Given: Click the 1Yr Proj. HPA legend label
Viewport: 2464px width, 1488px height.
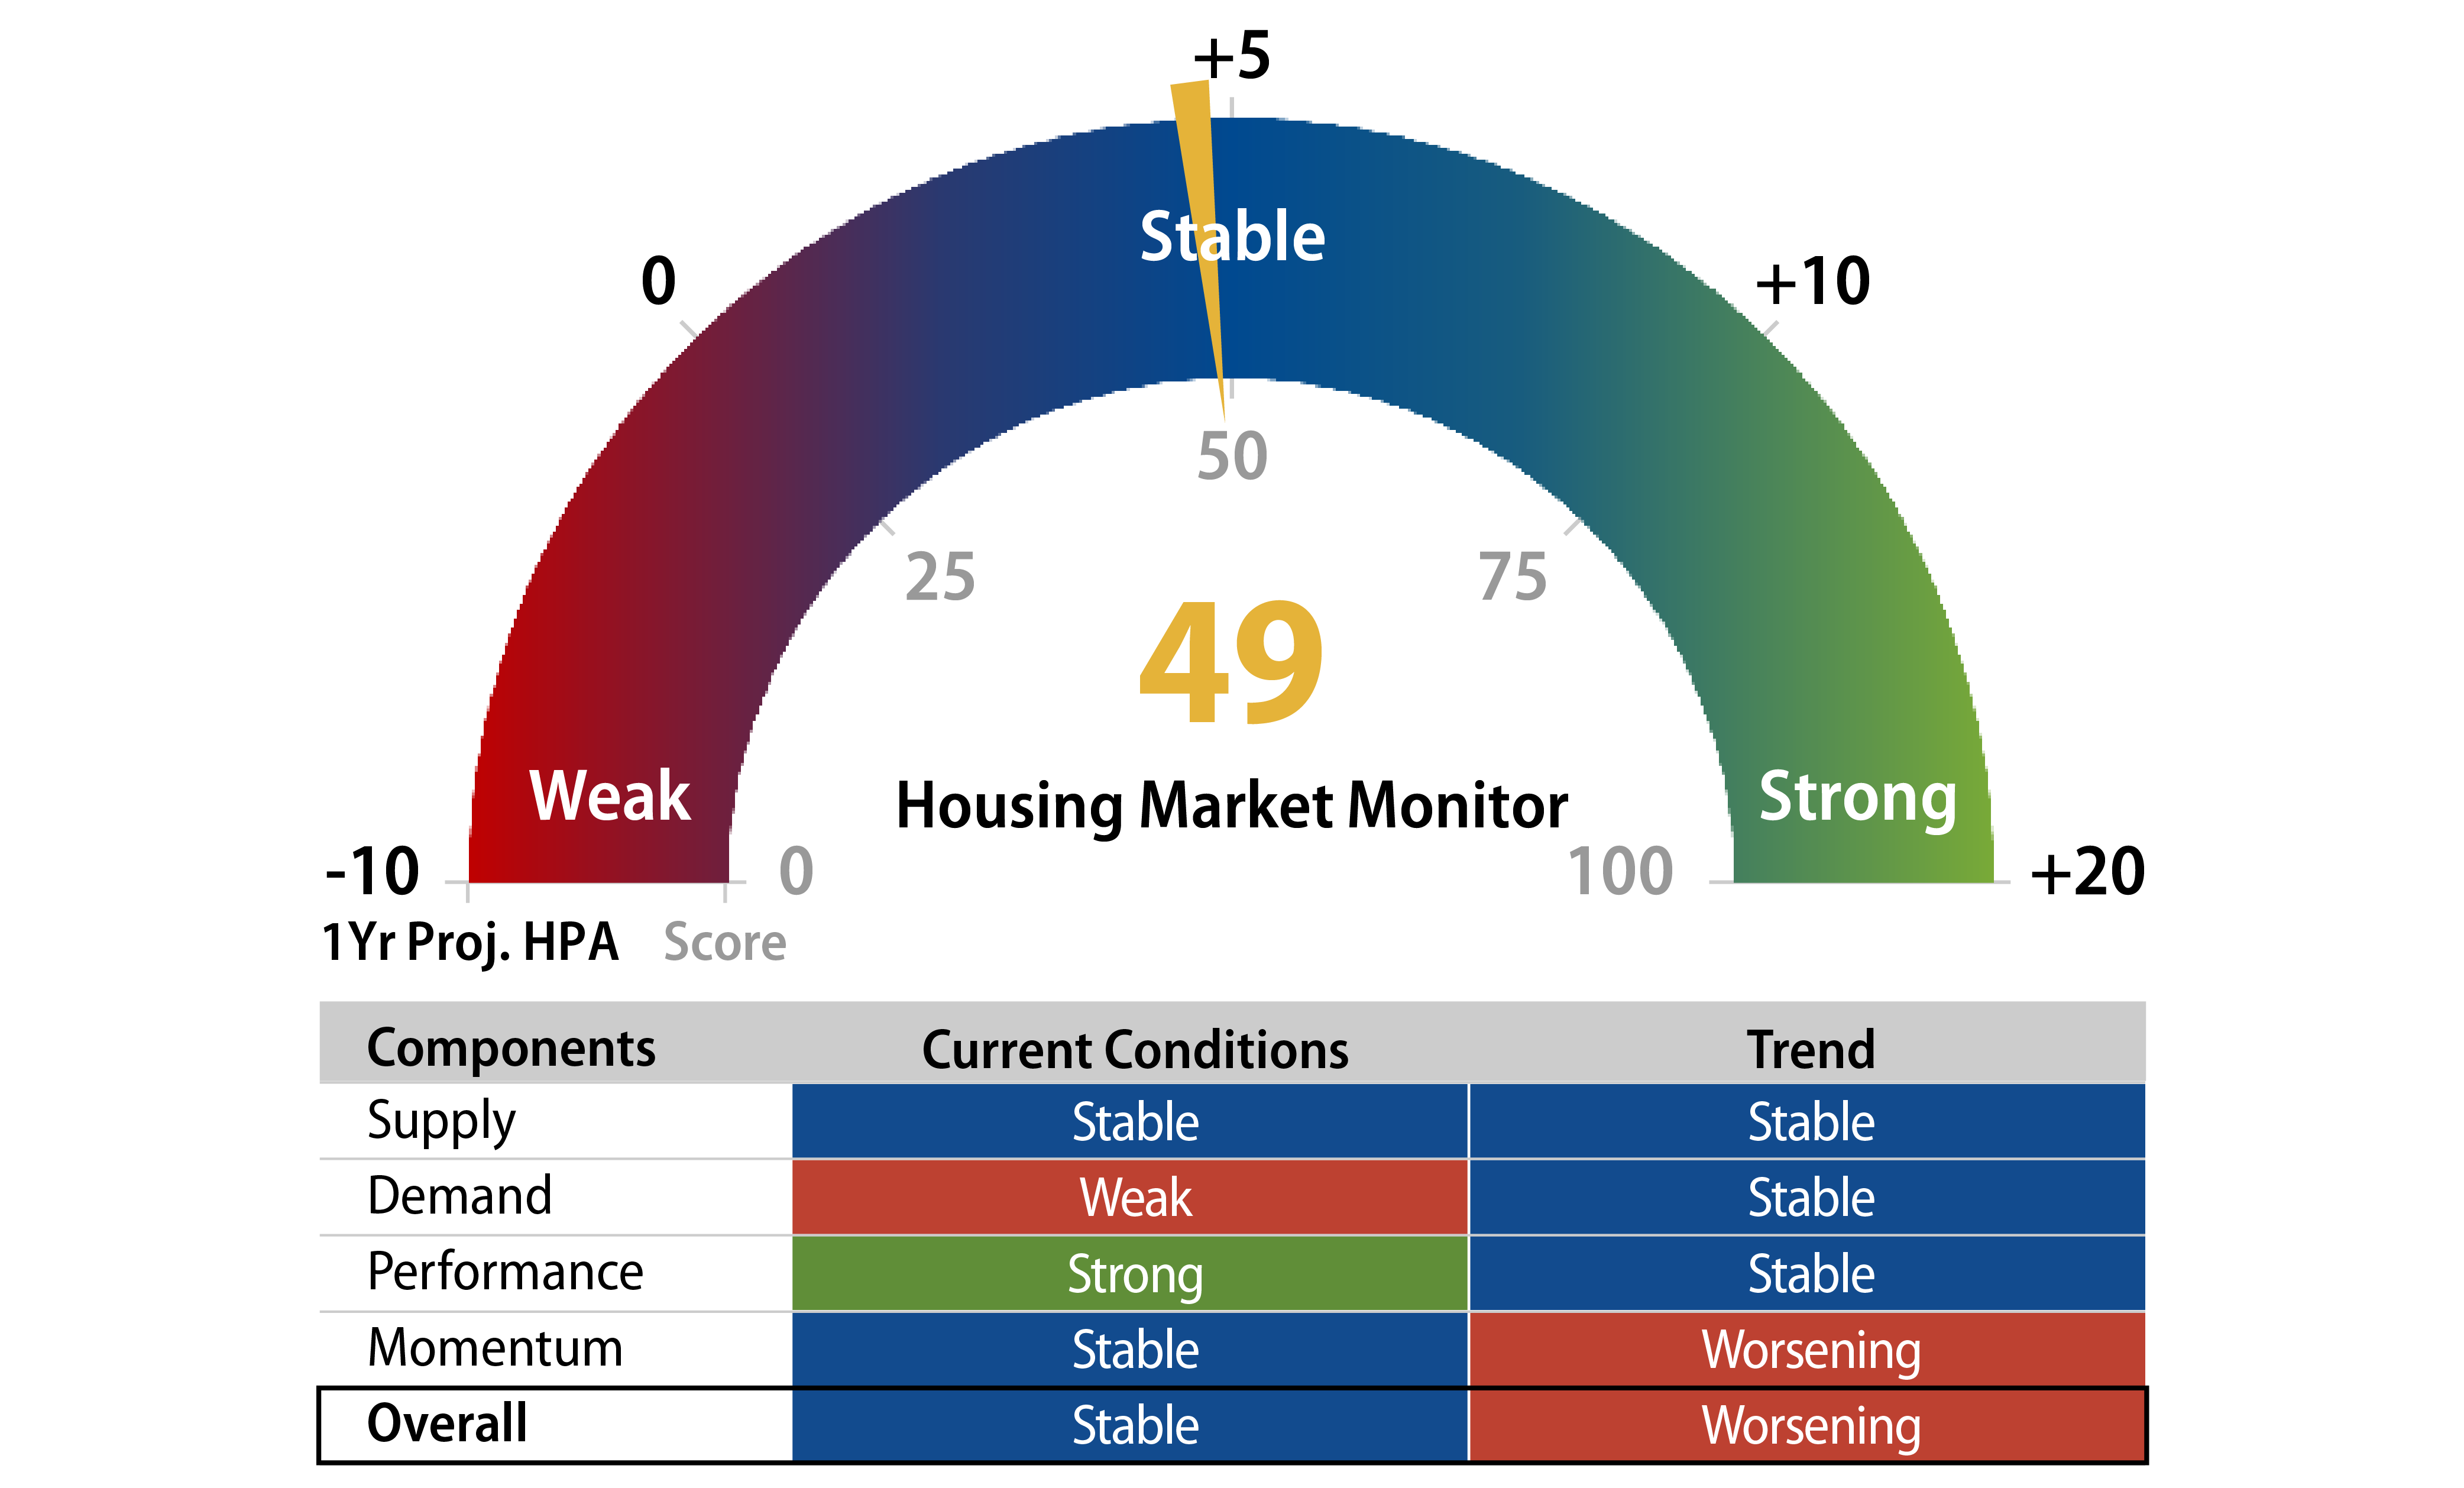Looking at the screenshot, I should click(x=470, y=942).
